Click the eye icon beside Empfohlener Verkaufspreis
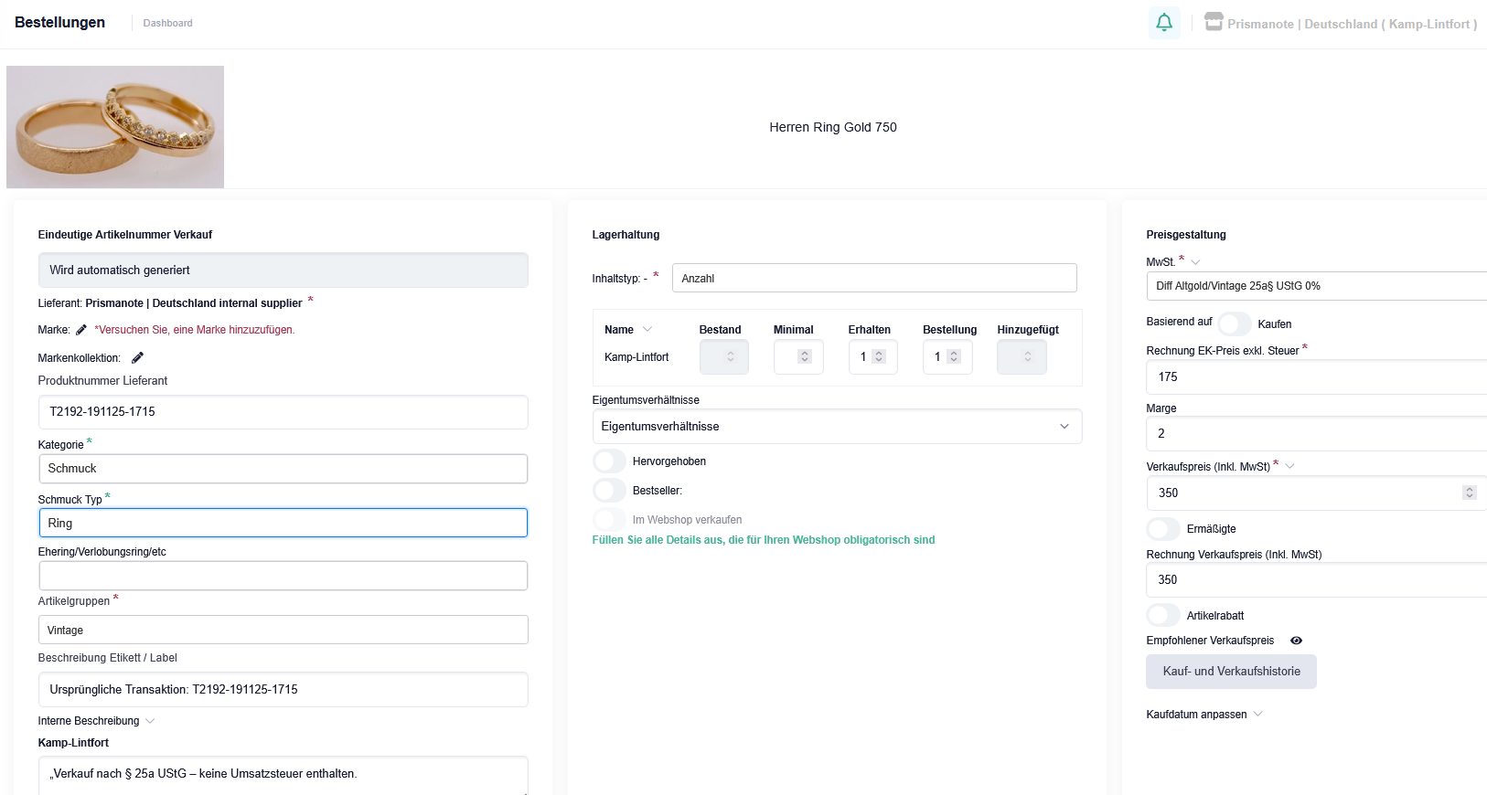 [1296, 641]
